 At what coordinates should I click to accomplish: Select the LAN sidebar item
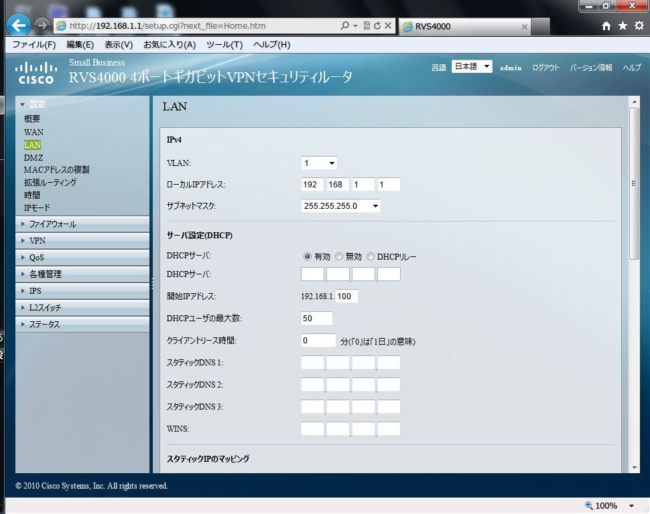click(32, 145)
